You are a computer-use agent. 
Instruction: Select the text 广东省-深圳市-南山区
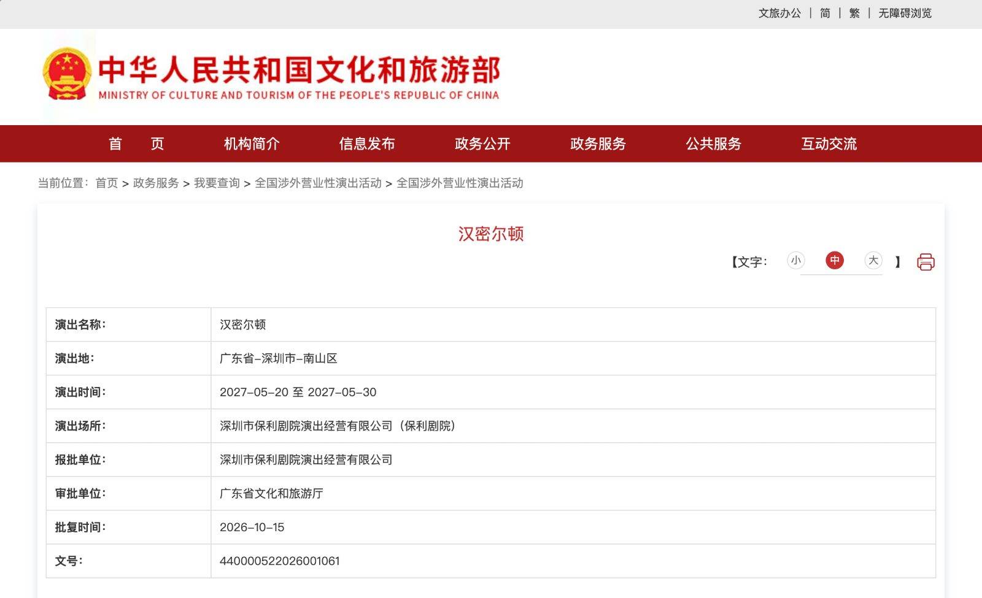click(279, 358)
